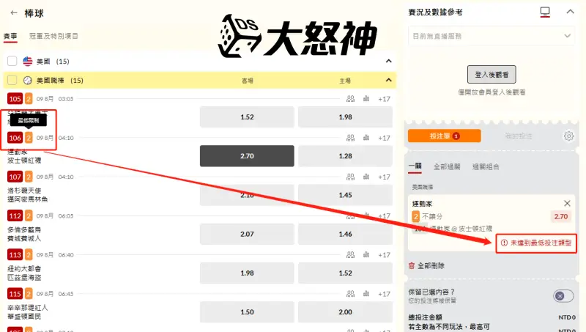Expand +17 more markets for match 115
Screen dimensions: 586x332
tap(384, 294)
